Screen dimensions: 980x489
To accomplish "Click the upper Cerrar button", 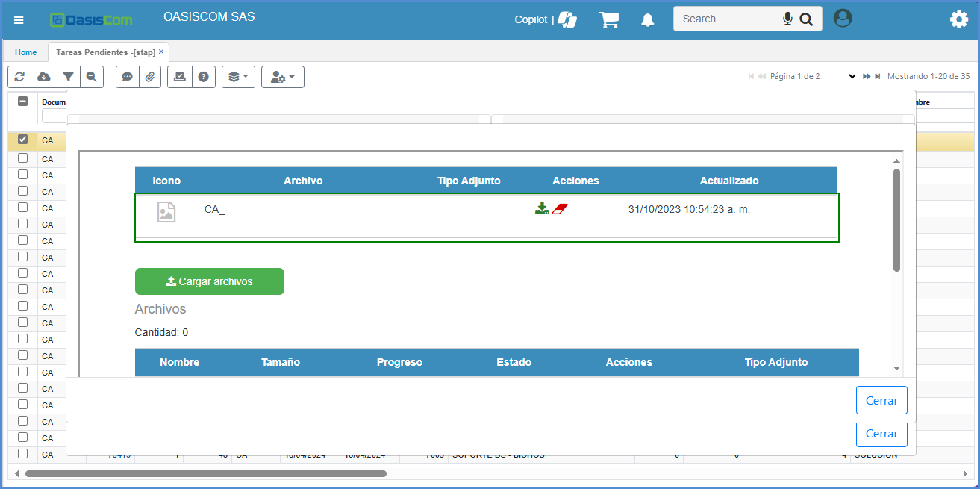I will pos(881,400).
